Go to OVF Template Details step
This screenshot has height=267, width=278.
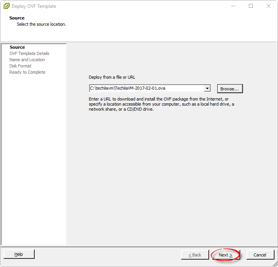29,53
